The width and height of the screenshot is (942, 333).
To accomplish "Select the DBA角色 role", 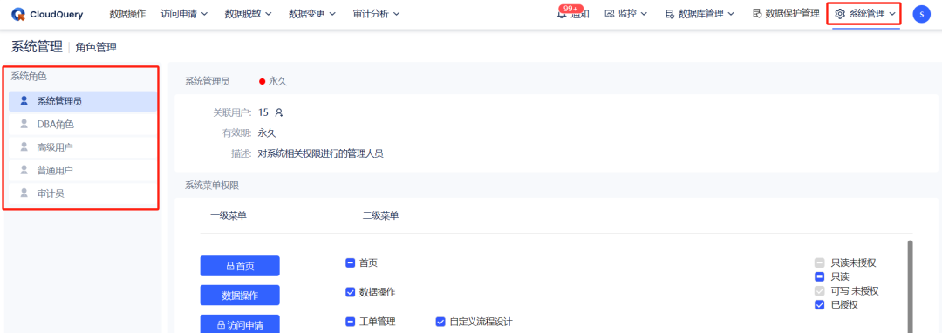I will (x=83, y=124).
